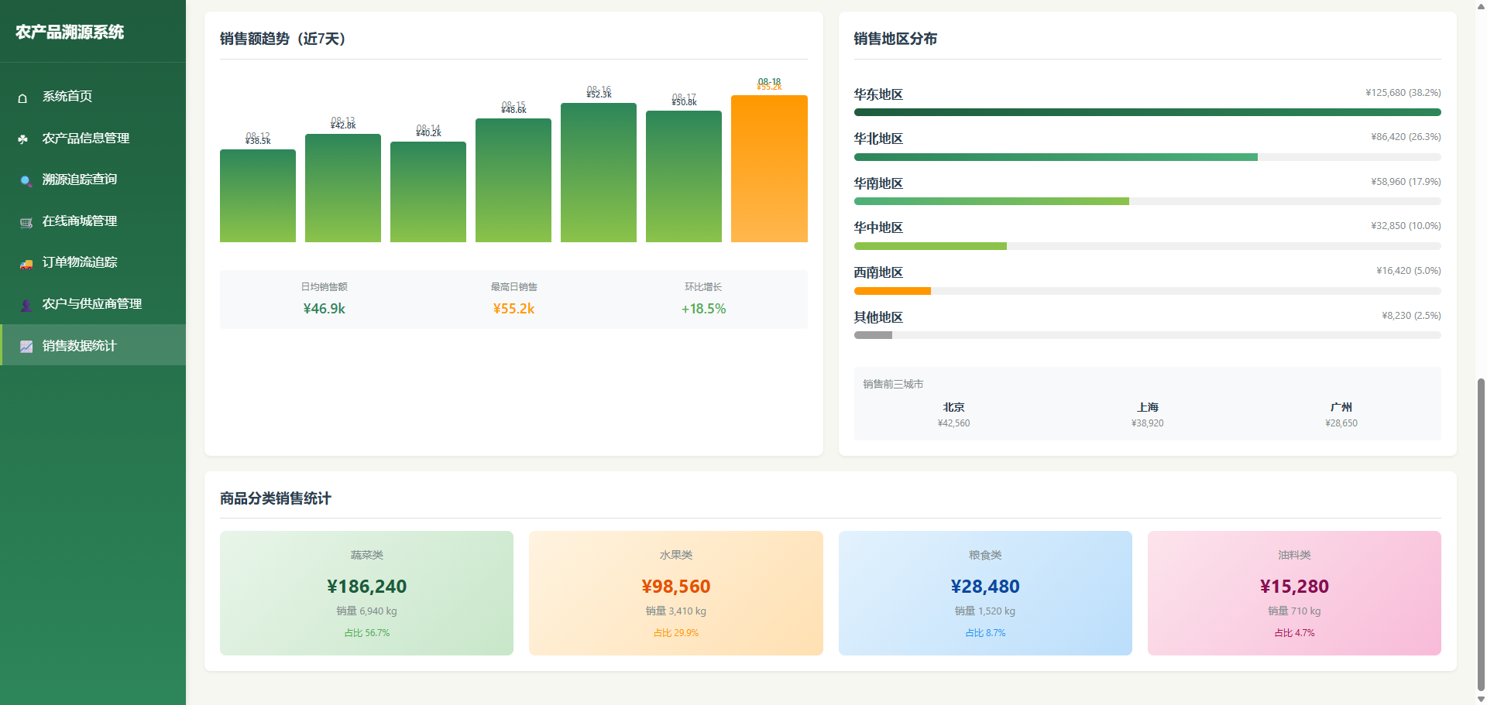Click the 08-12 sales bar
Image resolution: width=1487 pixels, height=705 pixels.
[x=258, y=196]
